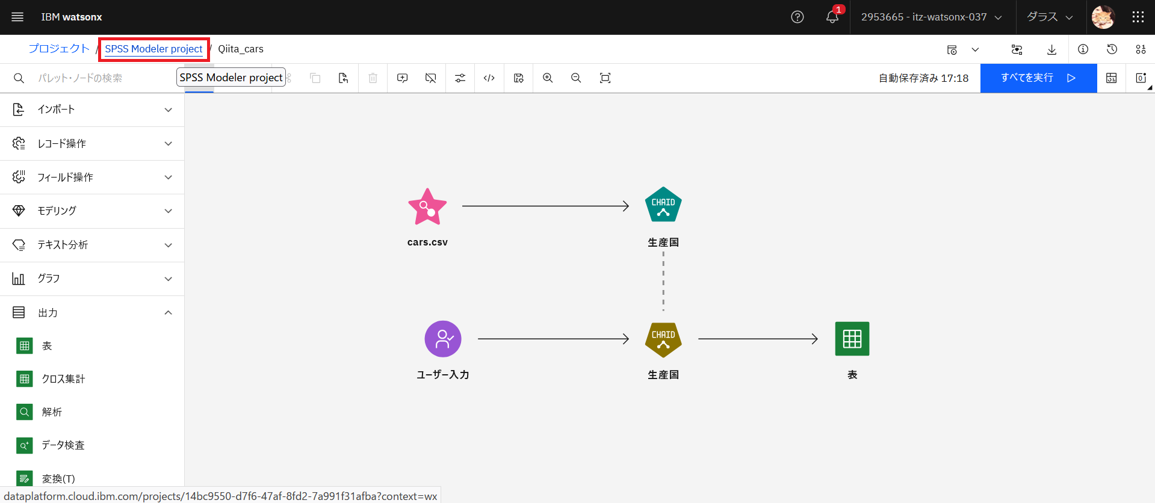
Task: Open the flow properties sliders icon
Action: coord(460,78)
